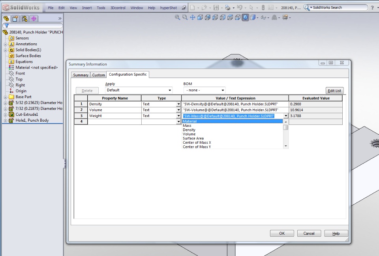Click the dropdown list scrollbar thumb

[x=286, y=127]
